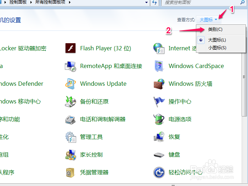Click the 操作中心 flag icon

click(x=159, y=102)
